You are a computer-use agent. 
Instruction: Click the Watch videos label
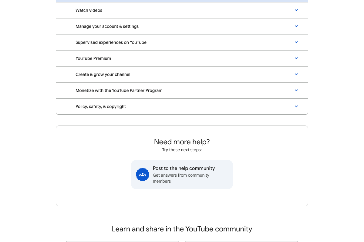coord(89,10)
